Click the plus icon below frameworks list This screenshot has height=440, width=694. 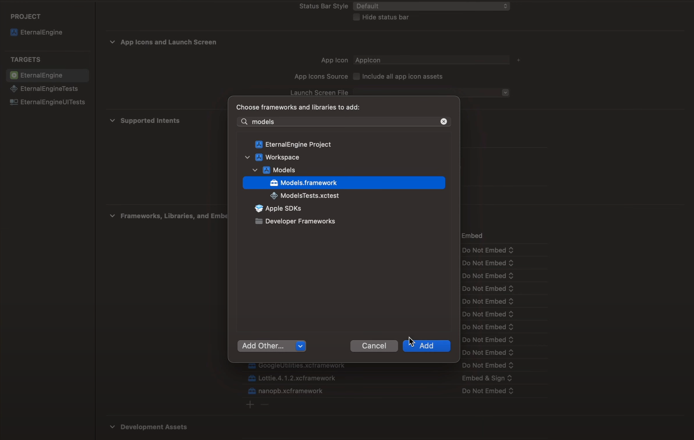pyautogui.click(x=250, y=405)
